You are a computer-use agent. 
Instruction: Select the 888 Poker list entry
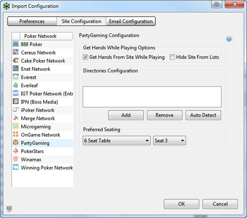coord(43,44)
